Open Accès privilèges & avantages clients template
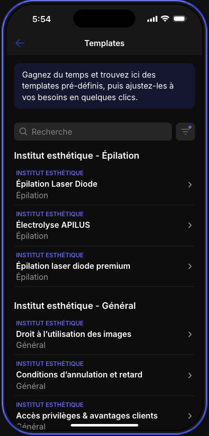This screenshot has width=209, height=436. coord(104,414)
